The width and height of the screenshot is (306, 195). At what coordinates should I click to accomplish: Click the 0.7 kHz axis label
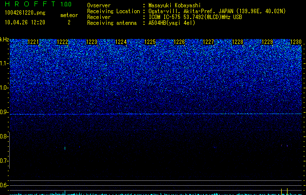(4, 161)
